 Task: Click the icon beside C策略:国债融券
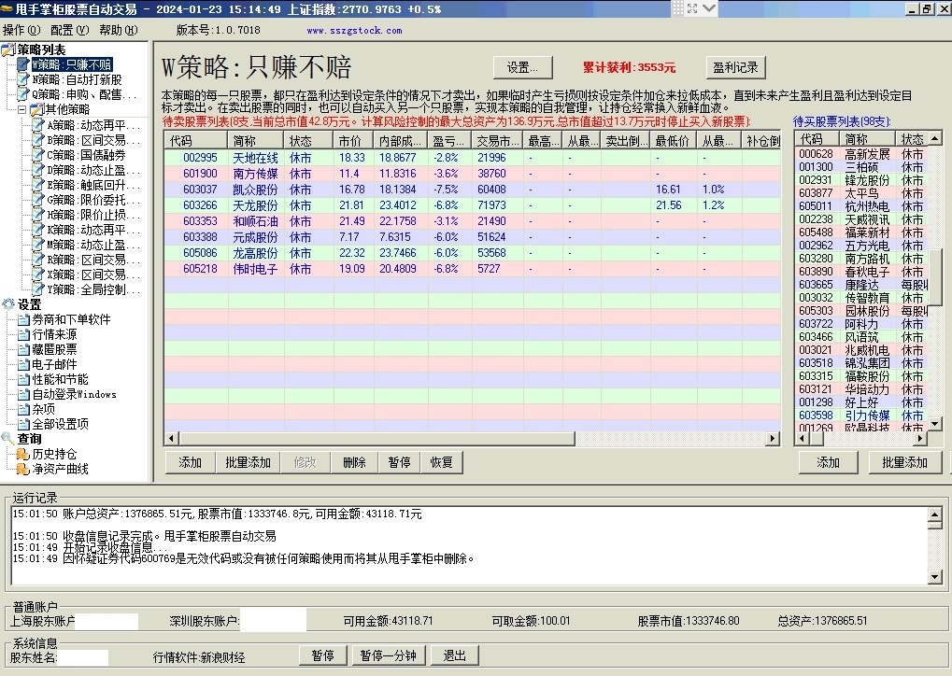pyautogui.click(x=38, y=155)
